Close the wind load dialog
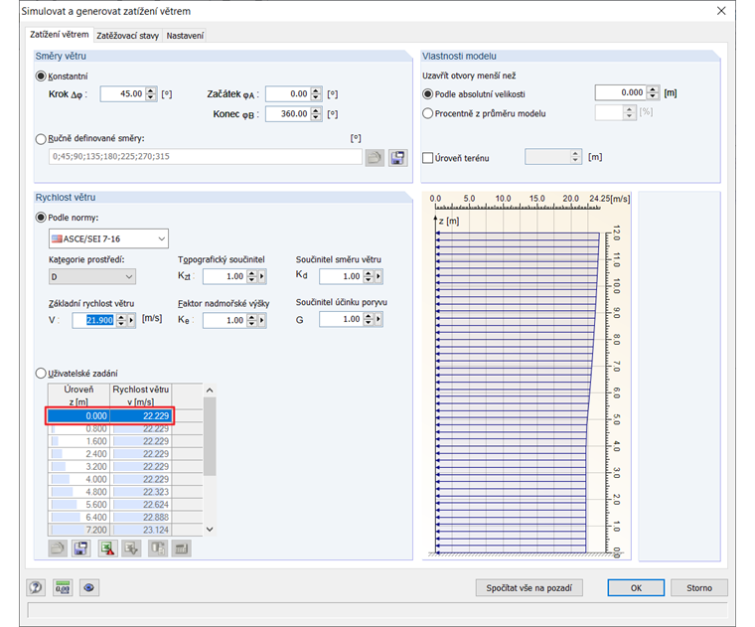 (721, 11)
